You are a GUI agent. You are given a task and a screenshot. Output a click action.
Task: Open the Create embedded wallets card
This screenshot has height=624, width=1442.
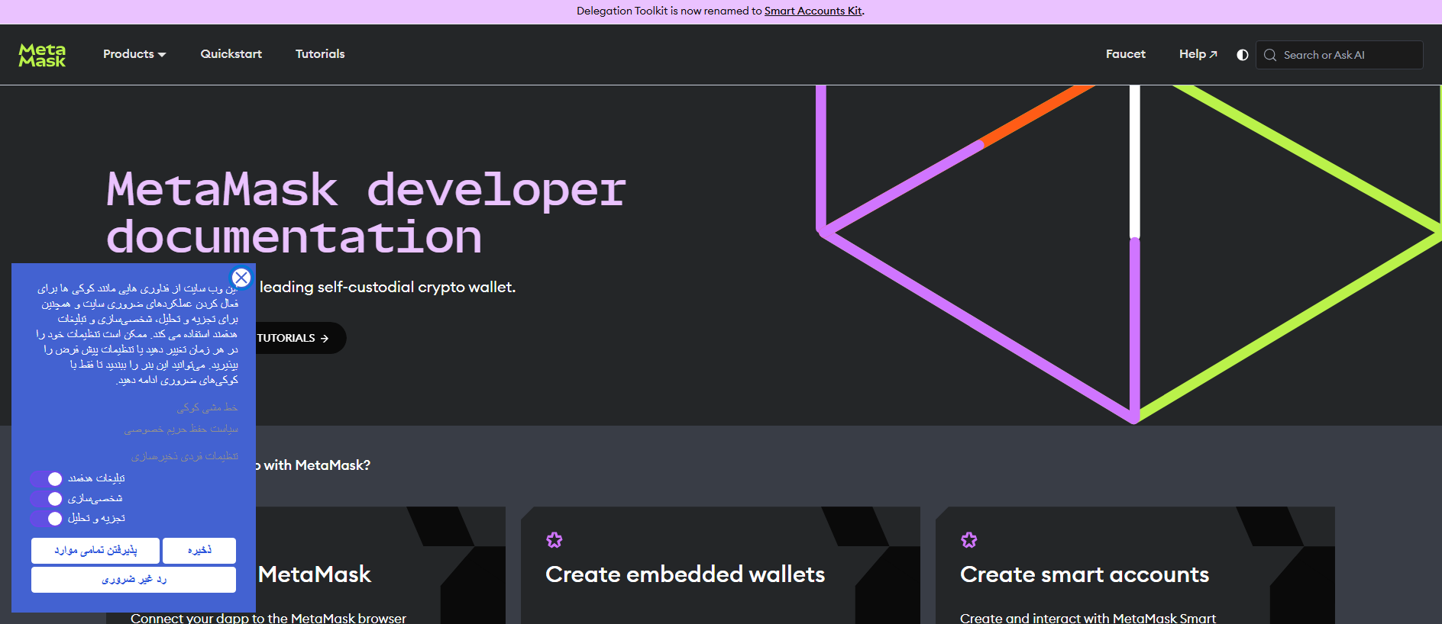pyautogui.click(x=720, y=565)
